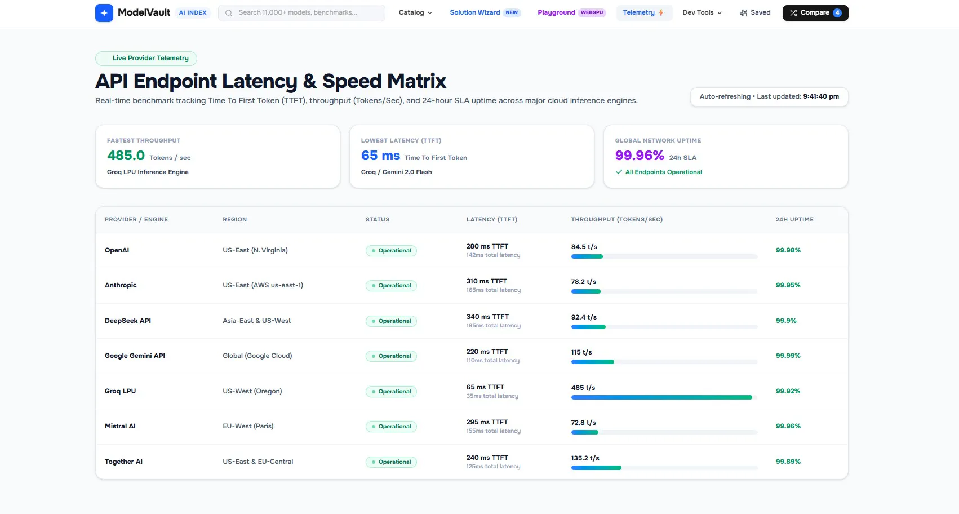The image size is (959, 514).
Task: Select the Google Gemini API provider name
Action: pyautogui.click(x=135, y=356)
